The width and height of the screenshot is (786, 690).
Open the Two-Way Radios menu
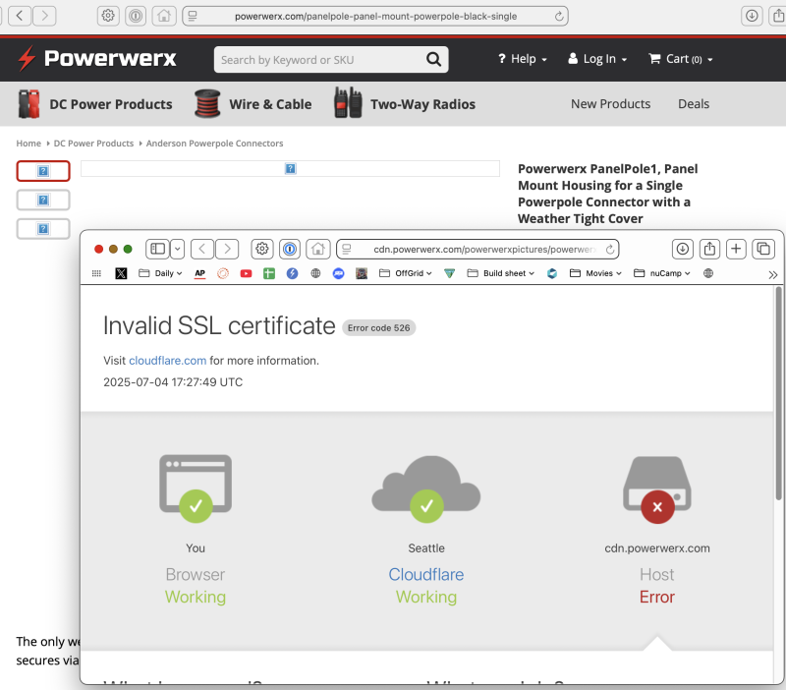tap(405, 104)
